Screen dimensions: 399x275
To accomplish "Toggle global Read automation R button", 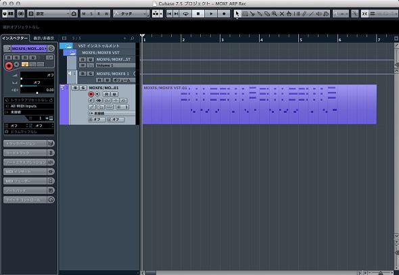I will pyautogui.click(x=99, y=14).
